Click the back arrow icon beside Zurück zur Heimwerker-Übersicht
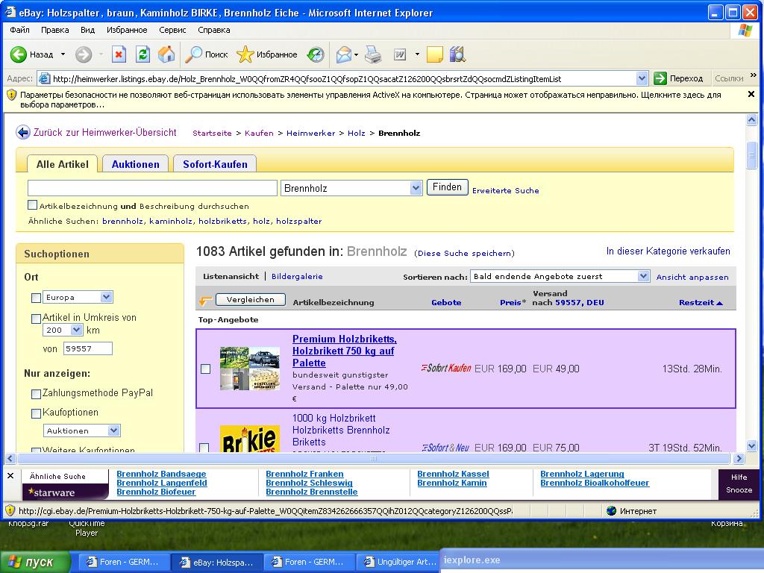The image size is (764, 573). click(23, 132)
